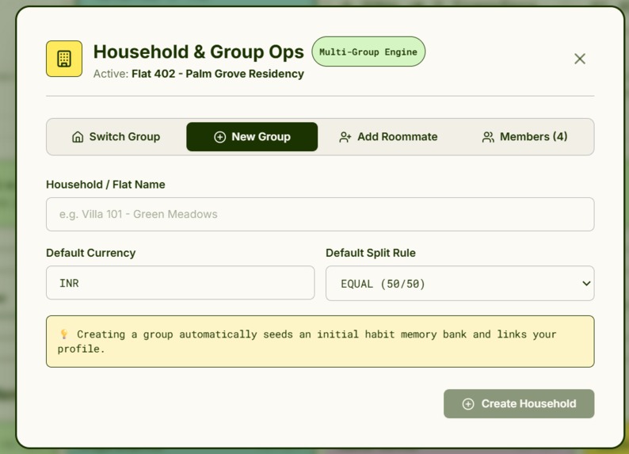Click the yellow building icon
The width and height of the screenshot is (629, 454).
click(64, 59)
